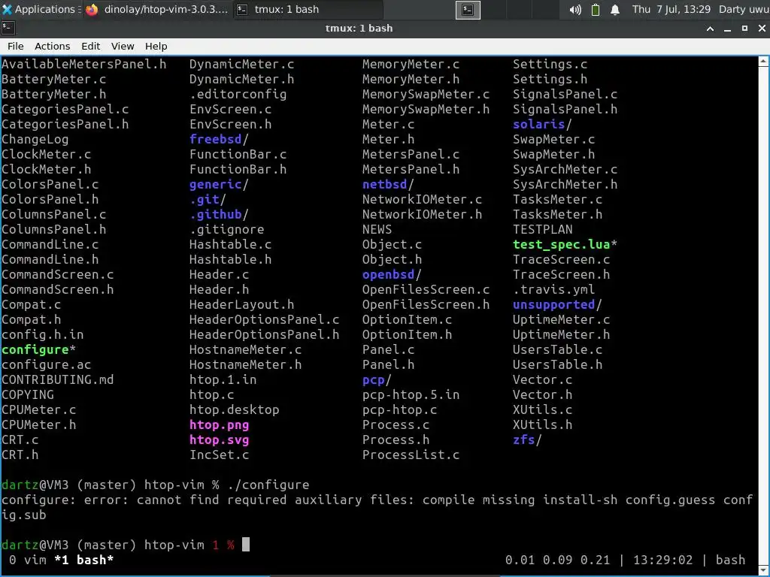Viewport: 770px width, 577px height.
Task: Open the Help menu
Action: coord(156,46)
